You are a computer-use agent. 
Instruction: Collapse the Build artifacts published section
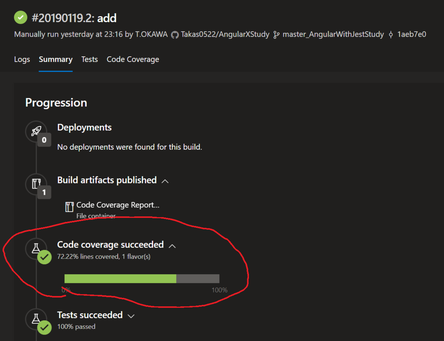[165, 181]
